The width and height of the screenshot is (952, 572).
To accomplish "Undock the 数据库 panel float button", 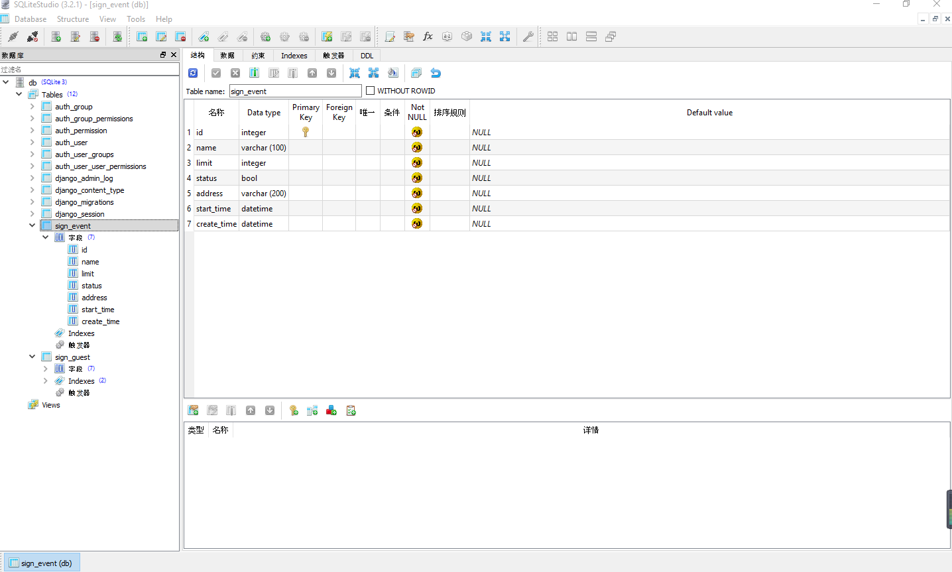I will tap(163, 55).
